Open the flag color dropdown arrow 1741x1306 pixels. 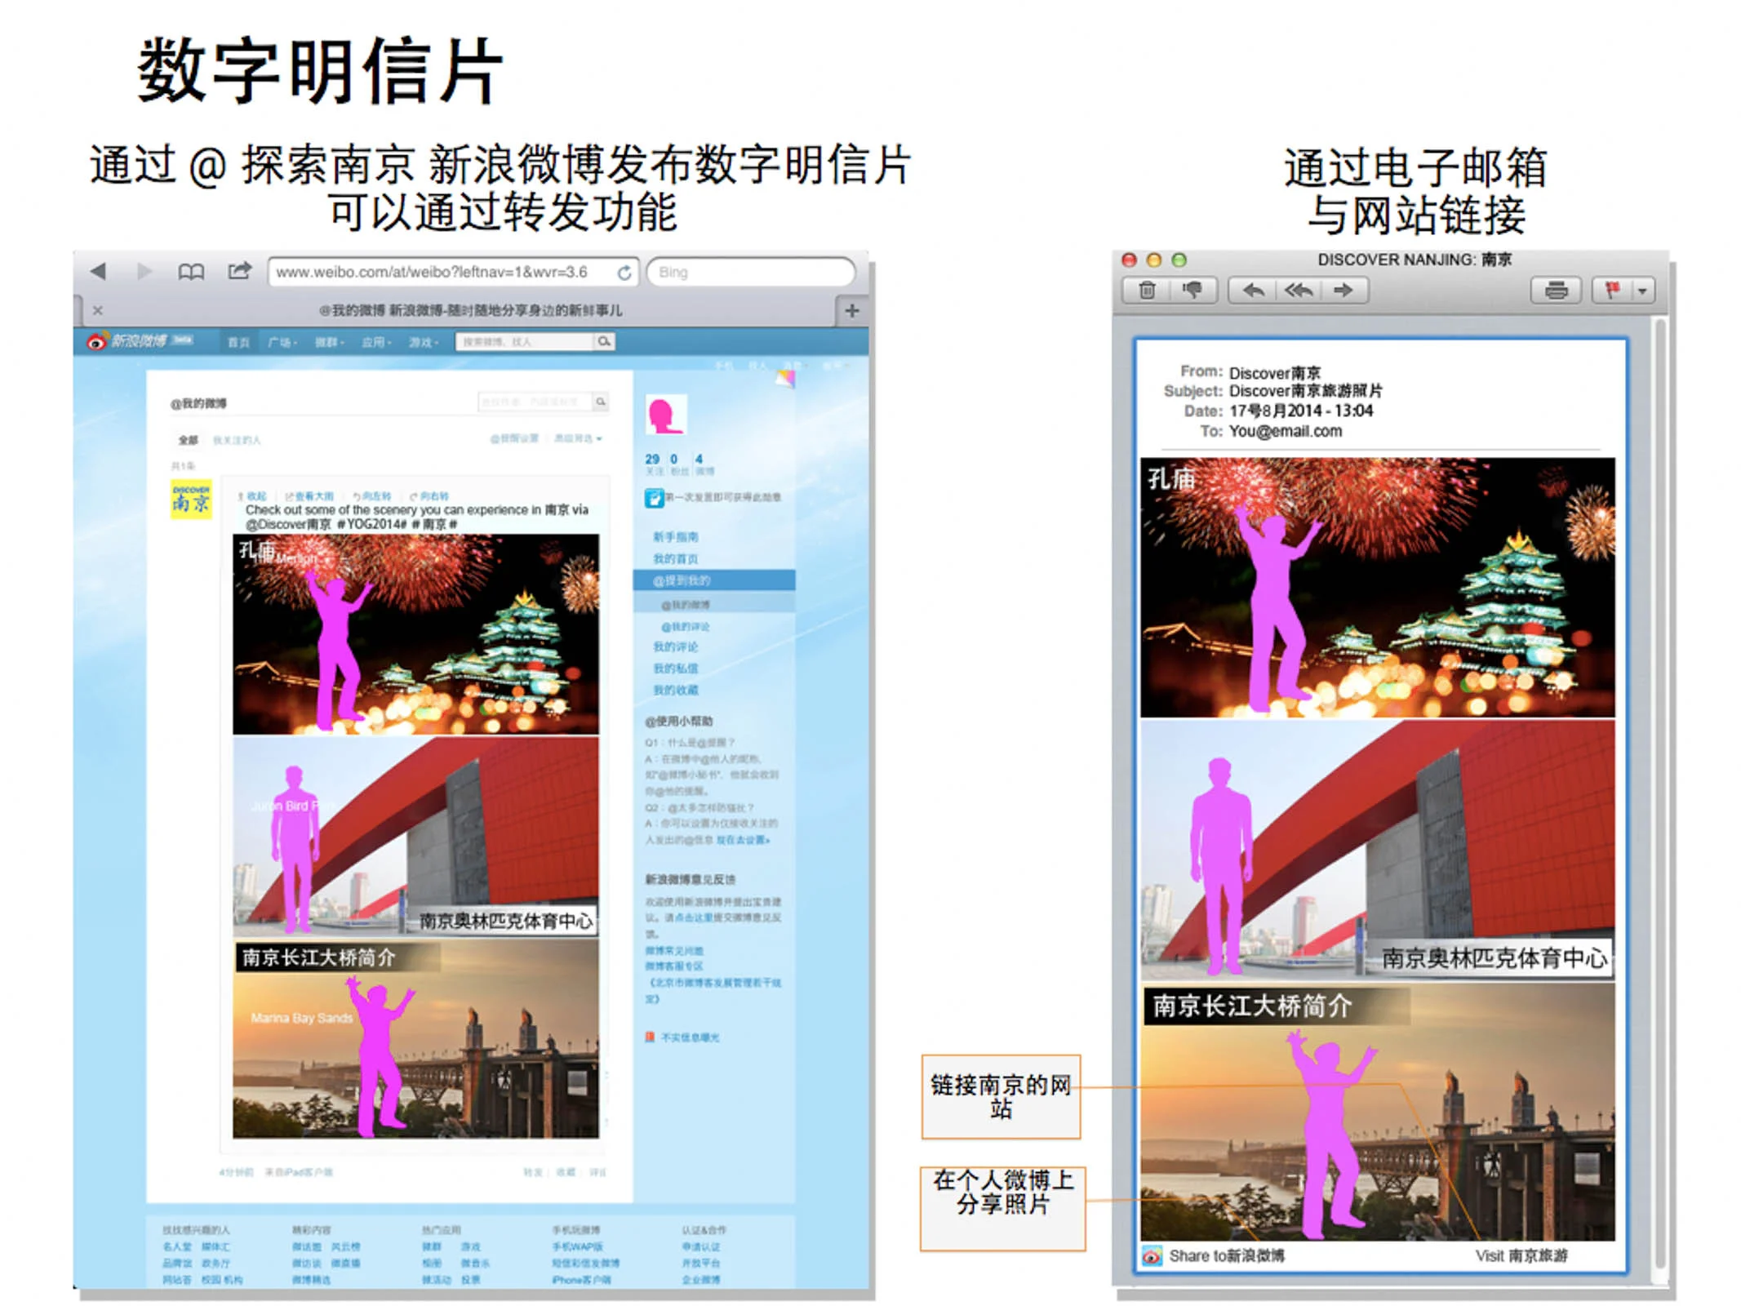pos(1642,291)
